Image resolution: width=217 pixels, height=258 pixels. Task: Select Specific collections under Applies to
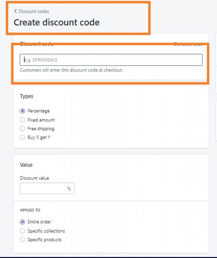point(22,231)
